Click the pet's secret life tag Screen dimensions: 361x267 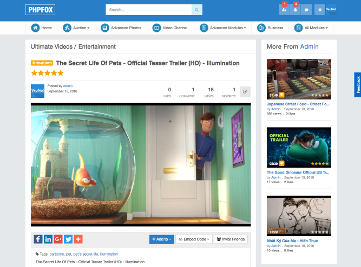86,254
